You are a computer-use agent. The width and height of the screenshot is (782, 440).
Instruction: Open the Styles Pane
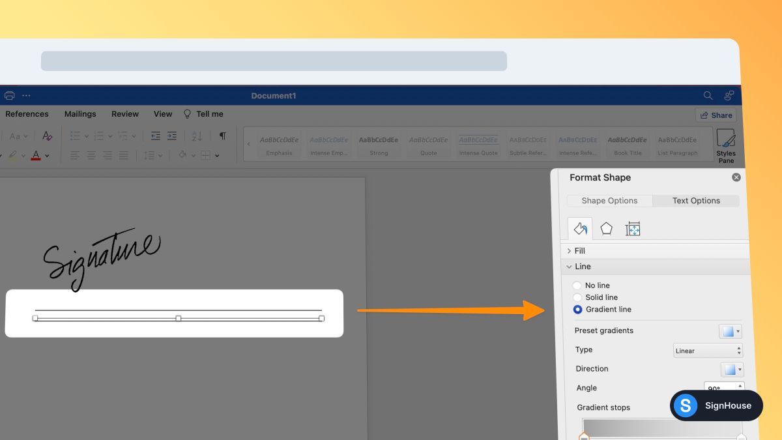725,143
